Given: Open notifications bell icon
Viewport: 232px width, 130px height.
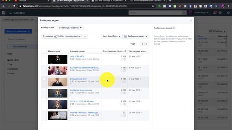Looking at the screenshot, I should coord(215,13).
